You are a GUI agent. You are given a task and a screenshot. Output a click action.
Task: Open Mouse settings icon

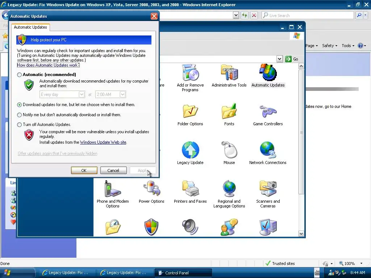(x=229, y=153)
